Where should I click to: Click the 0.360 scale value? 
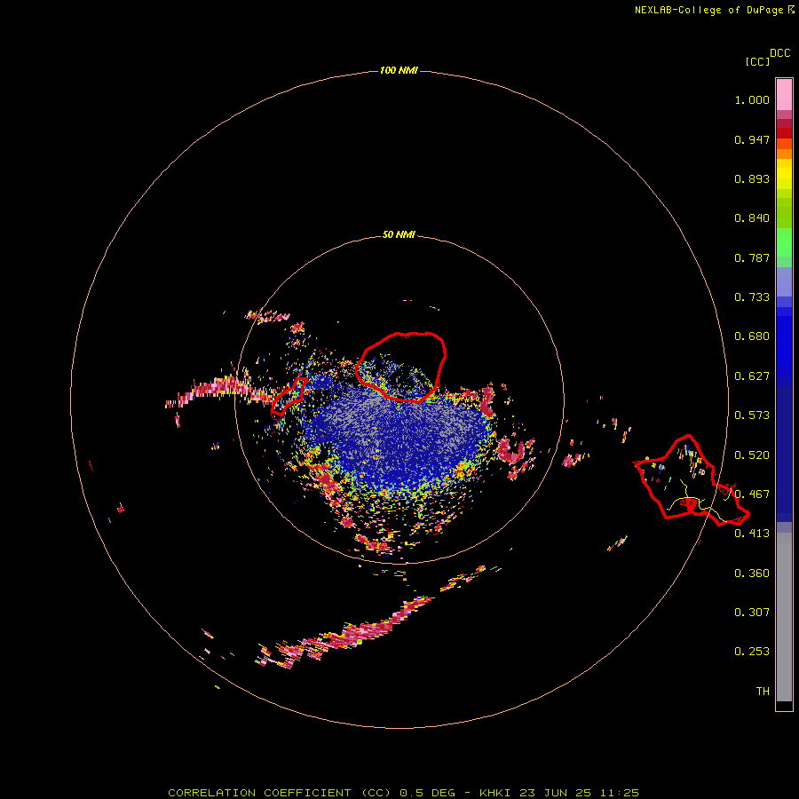pyautogui.click(x=752, y=574)
